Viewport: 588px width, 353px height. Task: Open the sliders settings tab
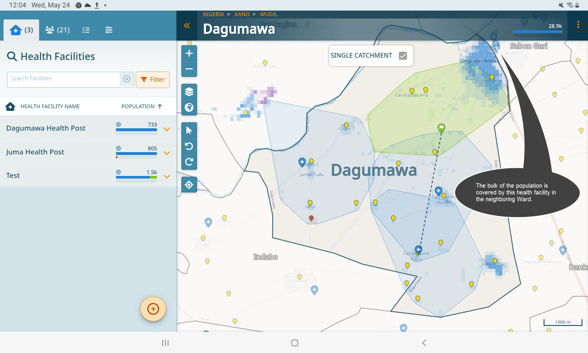click(109, 30)
